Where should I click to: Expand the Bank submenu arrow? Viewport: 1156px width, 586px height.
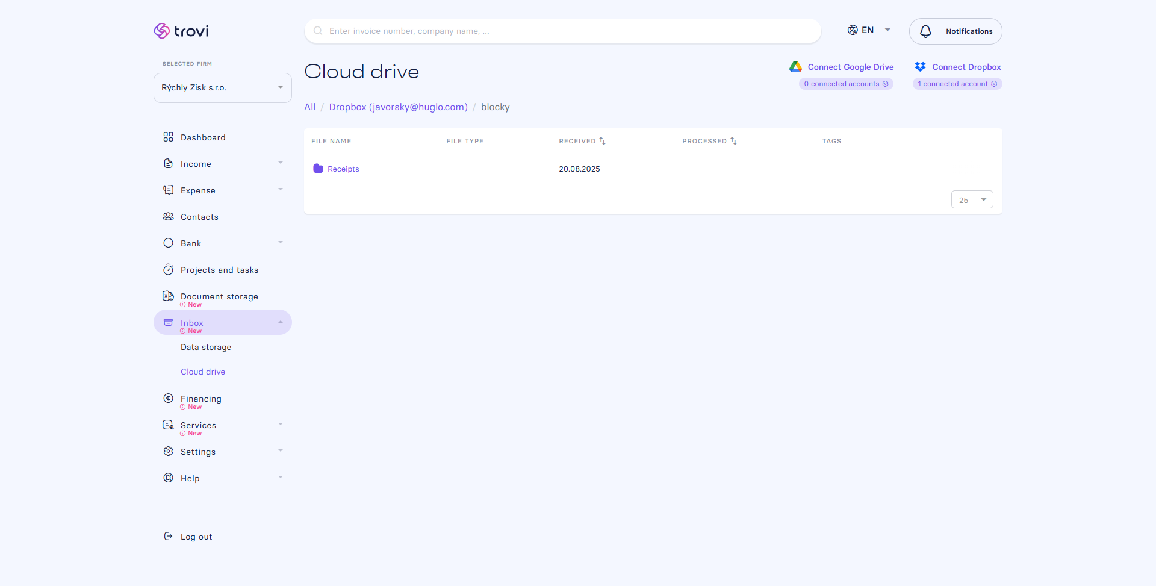pyautogui.click(x=281, y=243)
